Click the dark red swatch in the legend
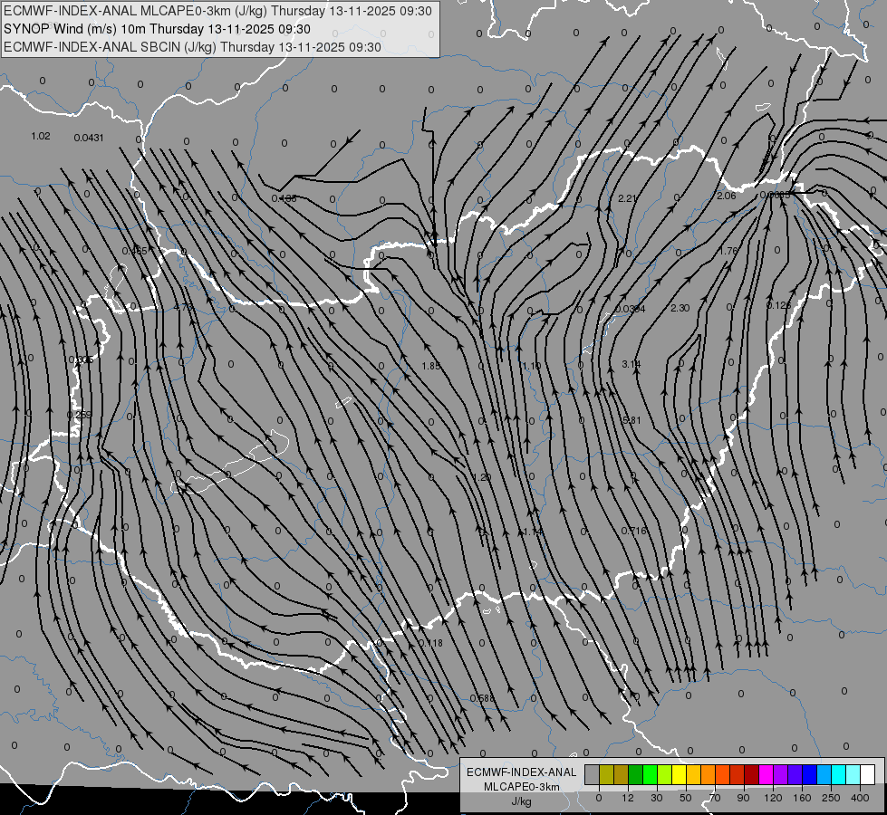 (x=752, y=774)
